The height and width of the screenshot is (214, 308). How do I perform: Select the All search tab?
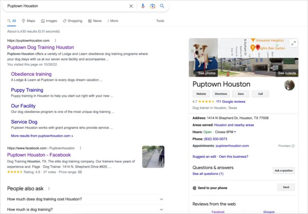12,21
